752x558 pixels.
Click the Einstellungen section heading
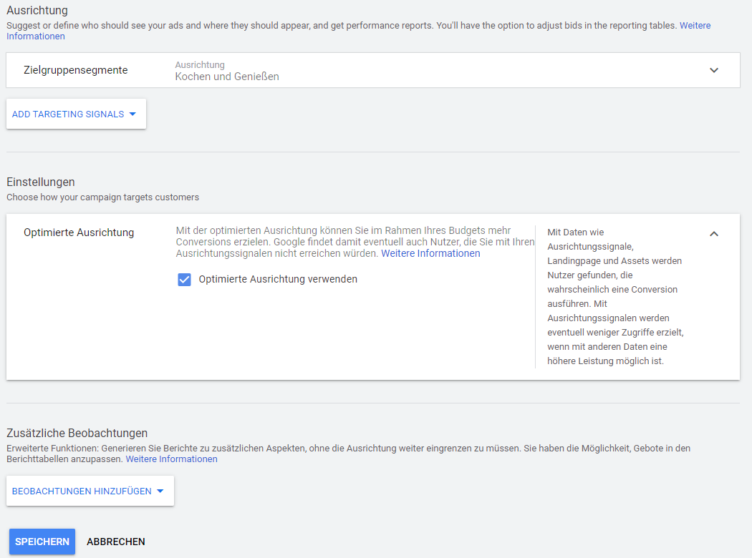click(x=41, y=182)
